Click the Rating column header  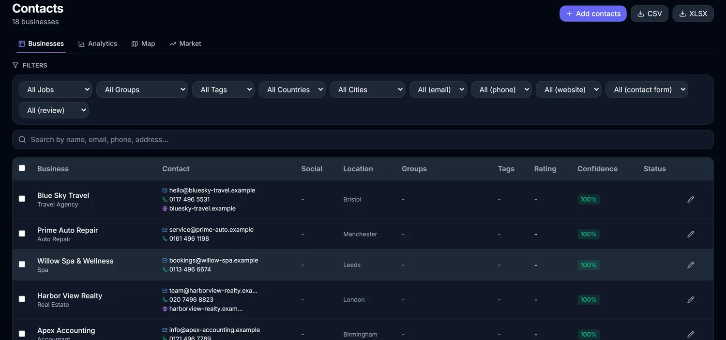pos(545,169)
